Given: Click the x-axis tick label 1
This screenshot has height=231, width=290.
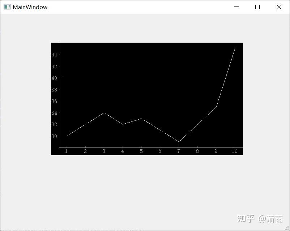Looking at the screenshot, I should [x=67, y=150].
